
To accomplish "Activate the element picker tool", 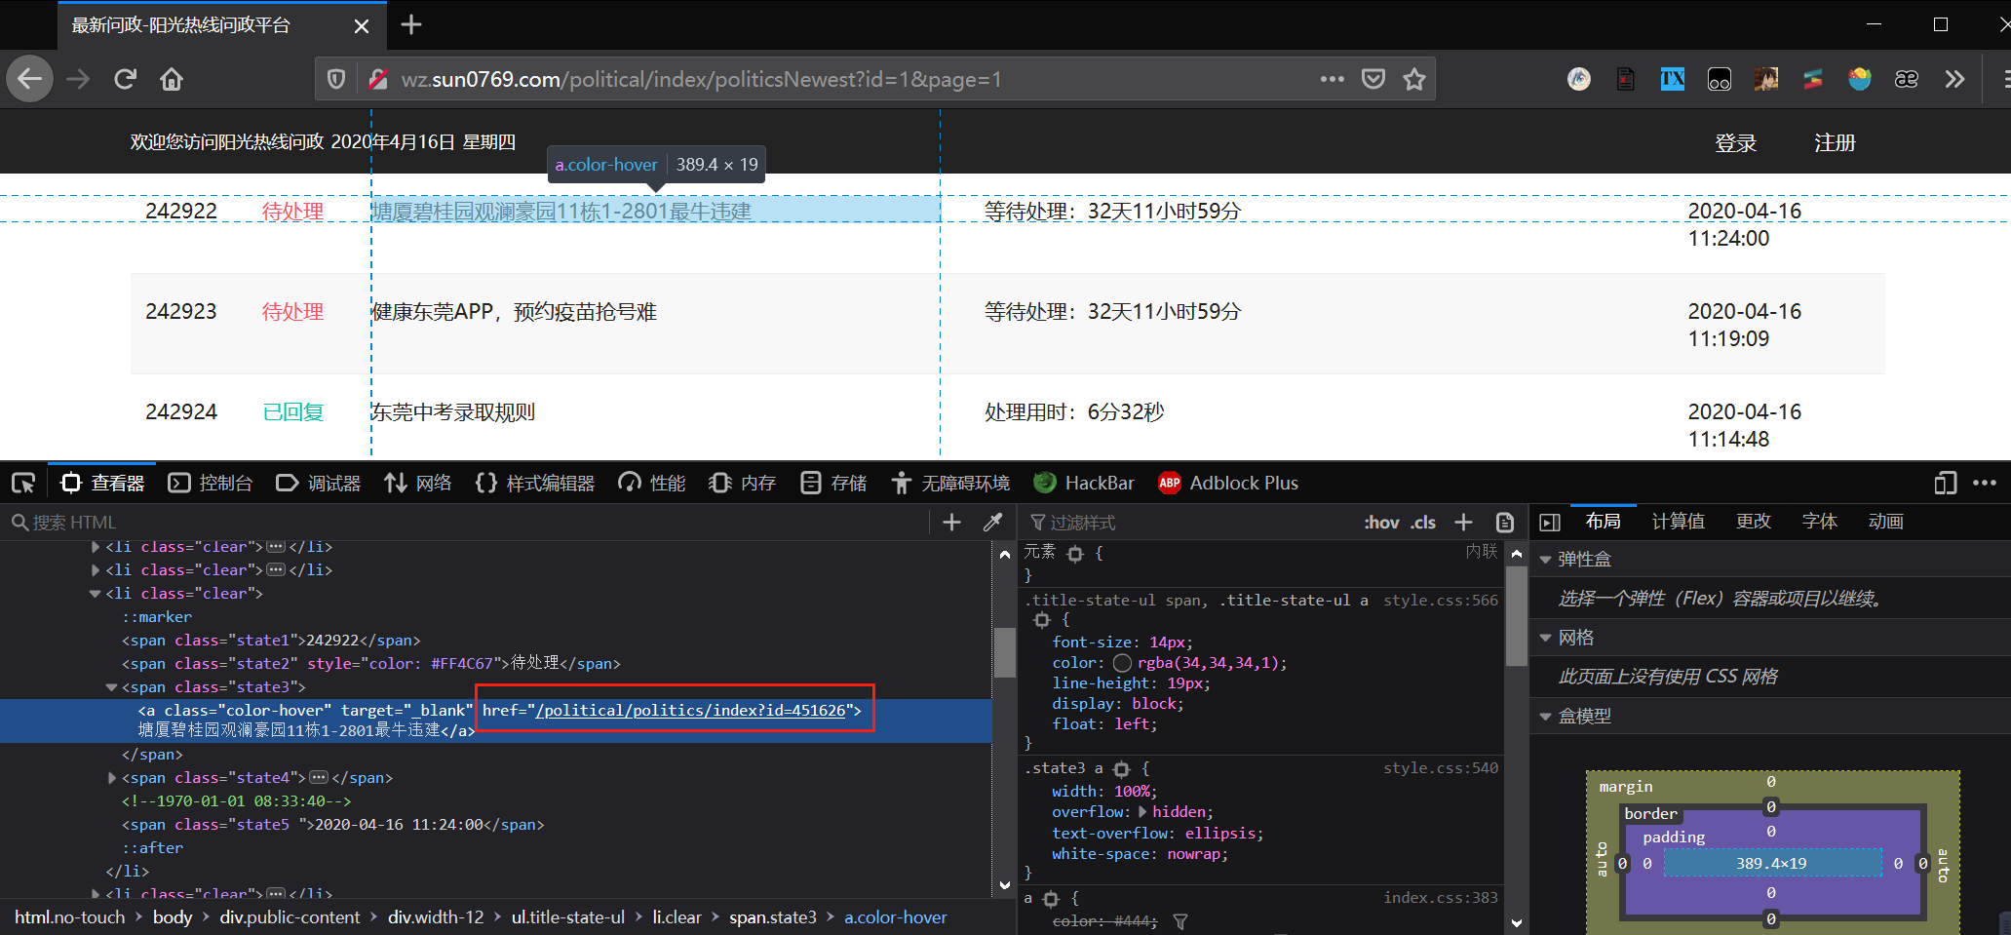I will pyautogui.click(x=23, y=483).
